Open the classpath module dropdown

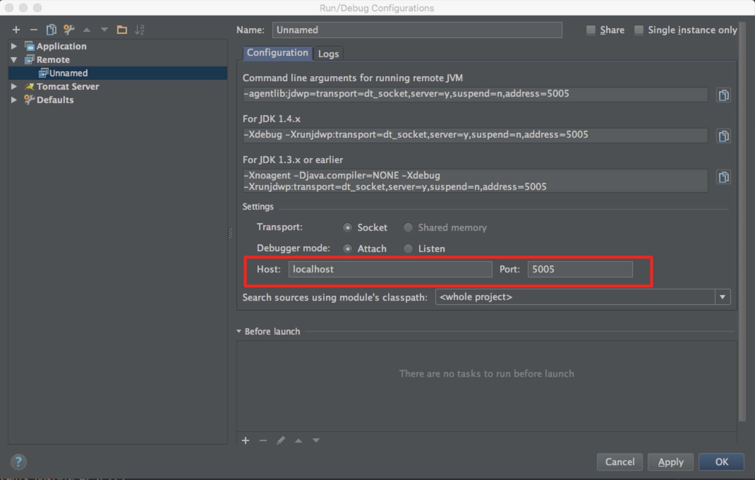click(723, 297)
